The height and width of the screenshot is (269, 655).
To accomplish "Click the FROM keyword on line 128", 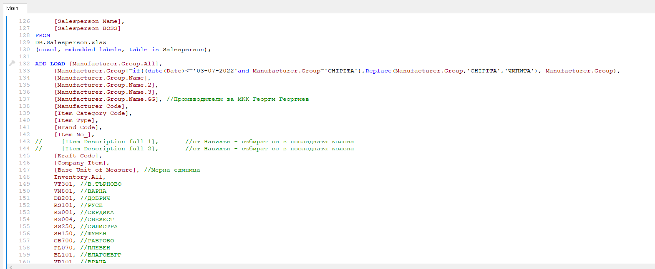I will (x=43, y=35).
